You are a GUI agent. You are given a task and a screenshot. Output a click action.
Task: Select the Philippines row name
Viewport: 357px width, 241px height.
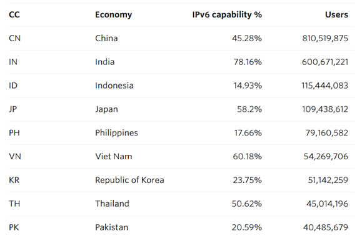(116, 133)
